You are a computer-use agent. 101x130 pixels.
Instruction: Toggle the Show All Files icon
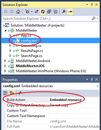click(x=55, y=12)
